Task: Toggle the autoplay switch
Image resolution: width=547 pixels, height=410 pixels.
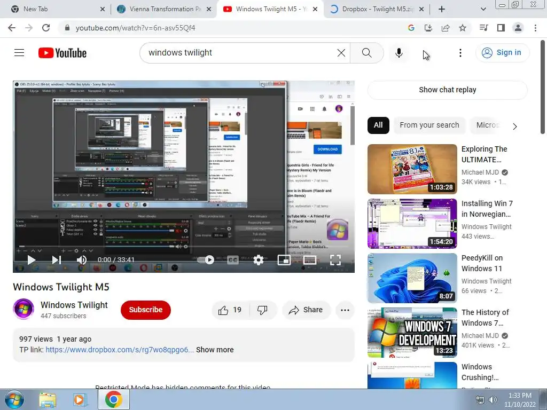Action: click(x=206, y=260)
